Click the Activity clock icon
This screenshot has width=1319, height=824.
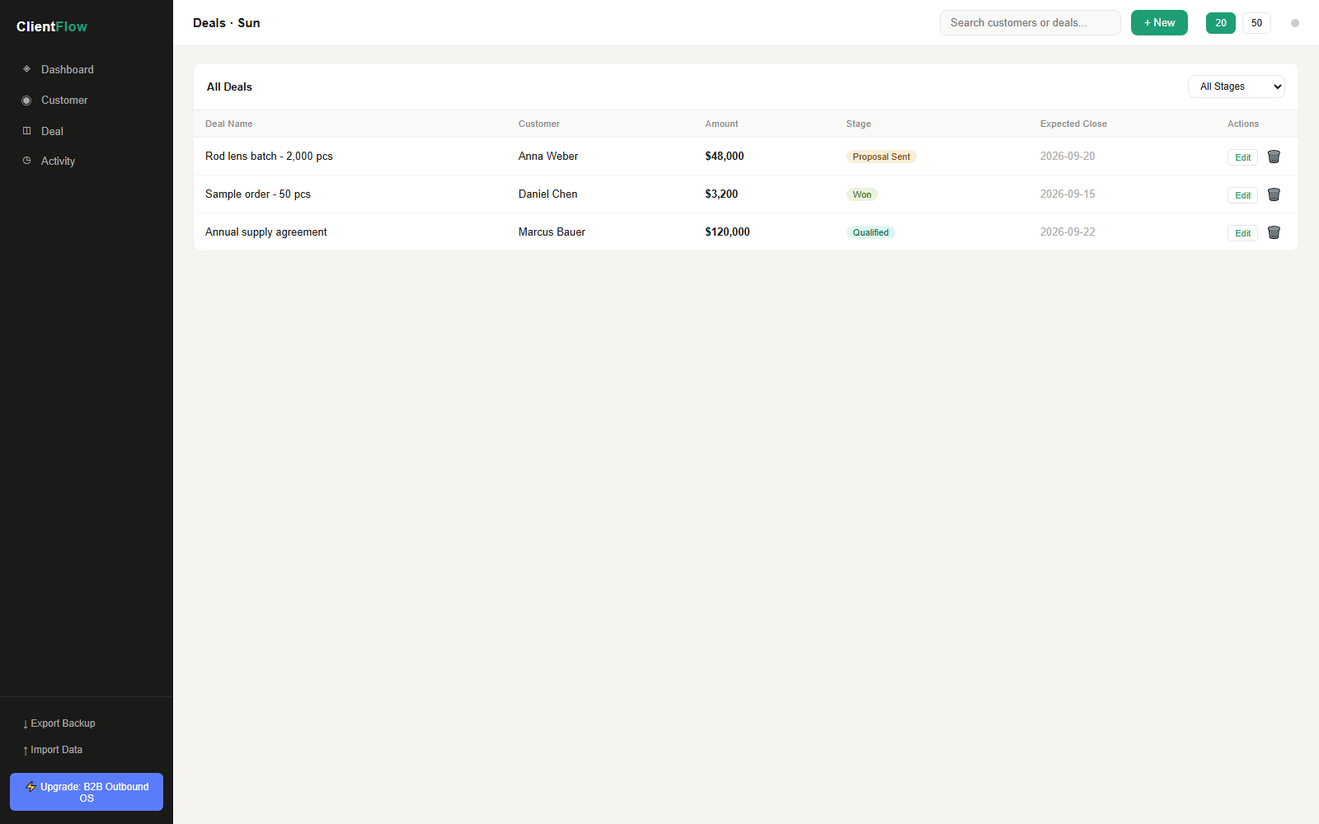click(x=26, y=161)
